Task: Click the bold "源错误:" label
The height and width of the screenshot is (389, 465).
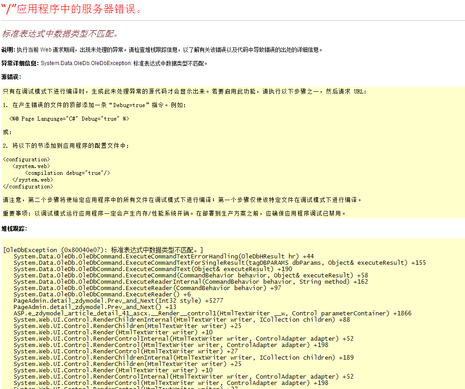Action: (11, 77)
